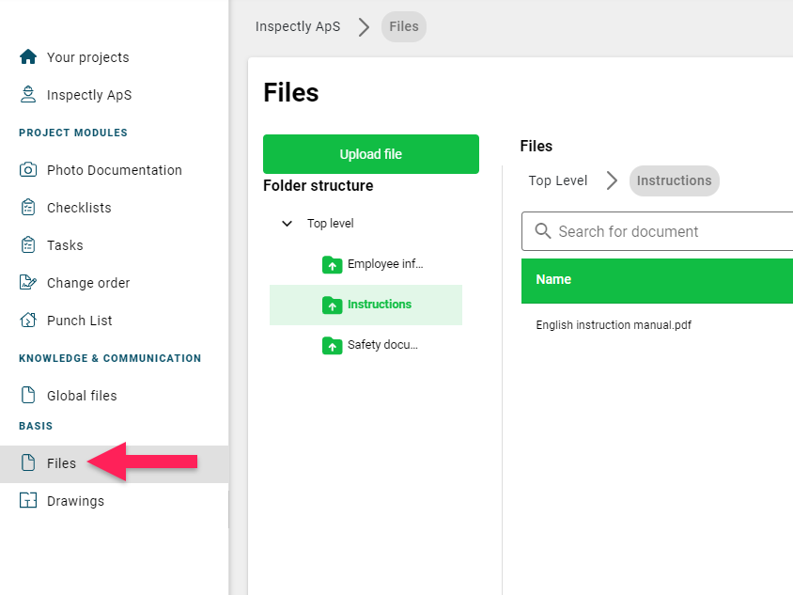793x595 pixels.
Task: Click the Checklists clipboard icon
Action: click(28, 208)
